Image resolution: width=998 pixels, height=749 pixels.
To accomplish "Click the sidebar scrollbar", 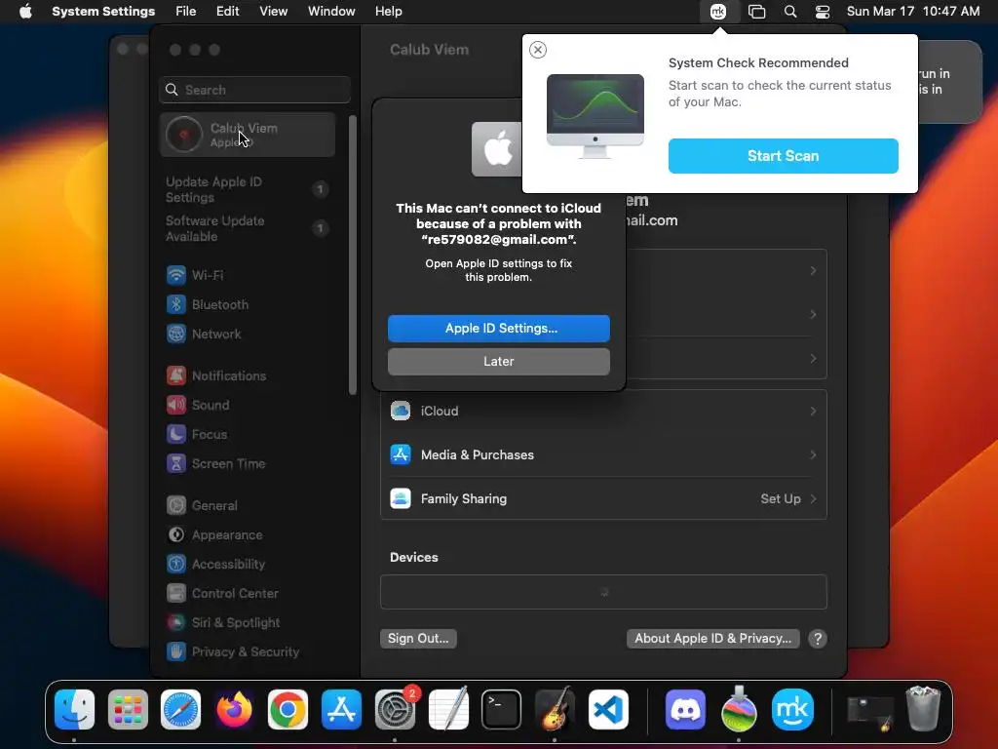I will coord(353,255).
